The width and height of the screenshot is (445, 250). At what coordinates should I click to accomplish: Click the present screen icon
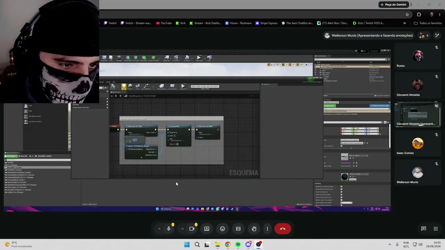click(x=207, y=229)
